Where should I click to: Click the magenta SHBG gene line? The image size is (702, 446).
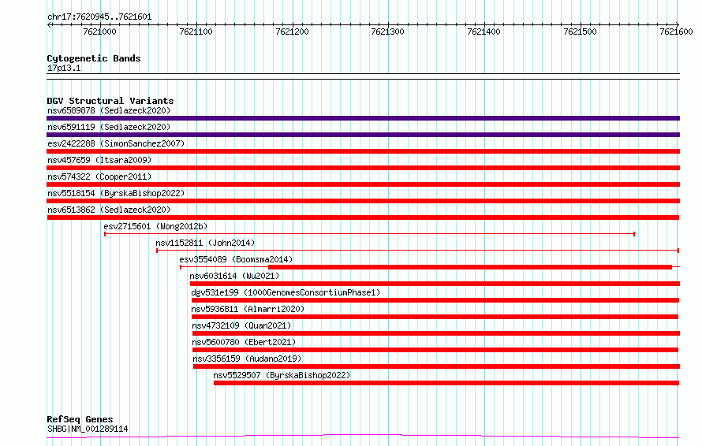[363, 436]
